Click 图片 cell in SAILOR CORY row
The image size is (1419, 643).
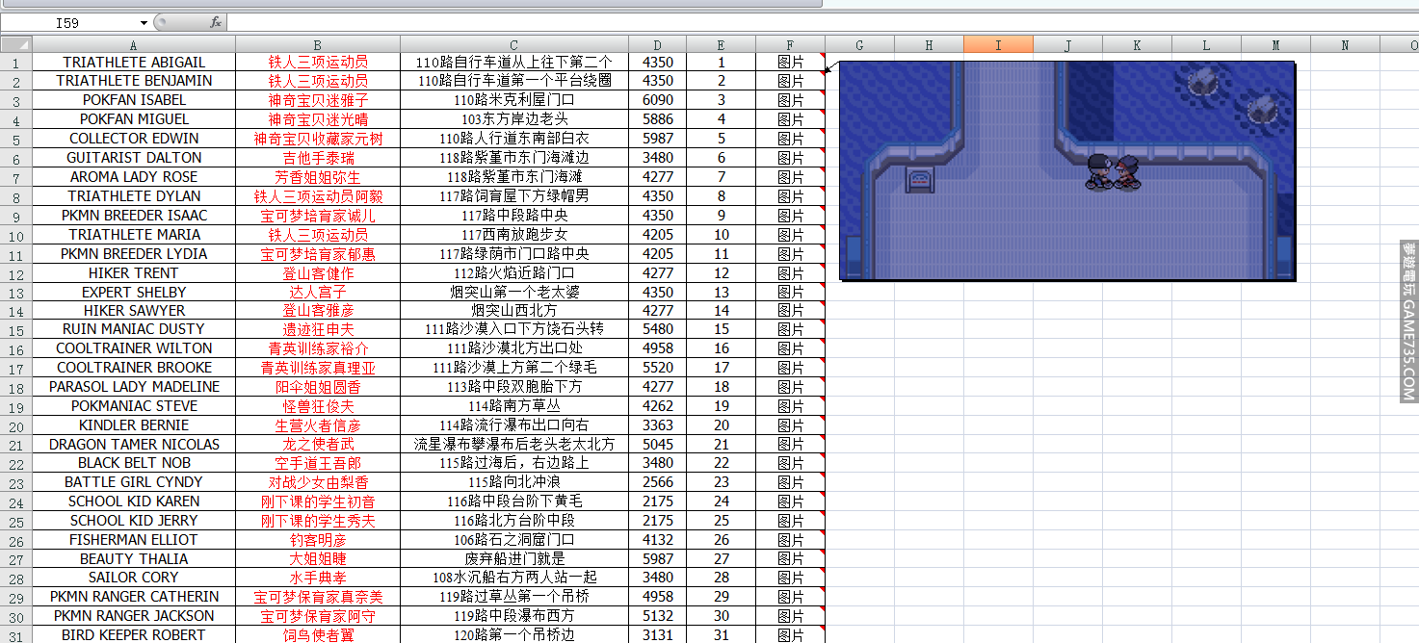[x=790, y=578]
